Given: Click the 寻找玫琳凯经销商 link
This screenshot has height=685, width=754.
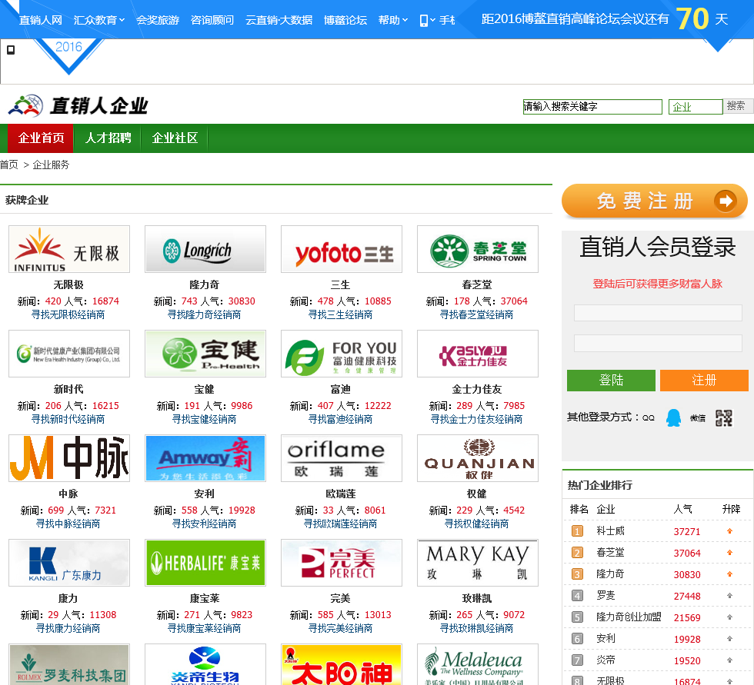Looking at the screenshot, I should point(476,628).
